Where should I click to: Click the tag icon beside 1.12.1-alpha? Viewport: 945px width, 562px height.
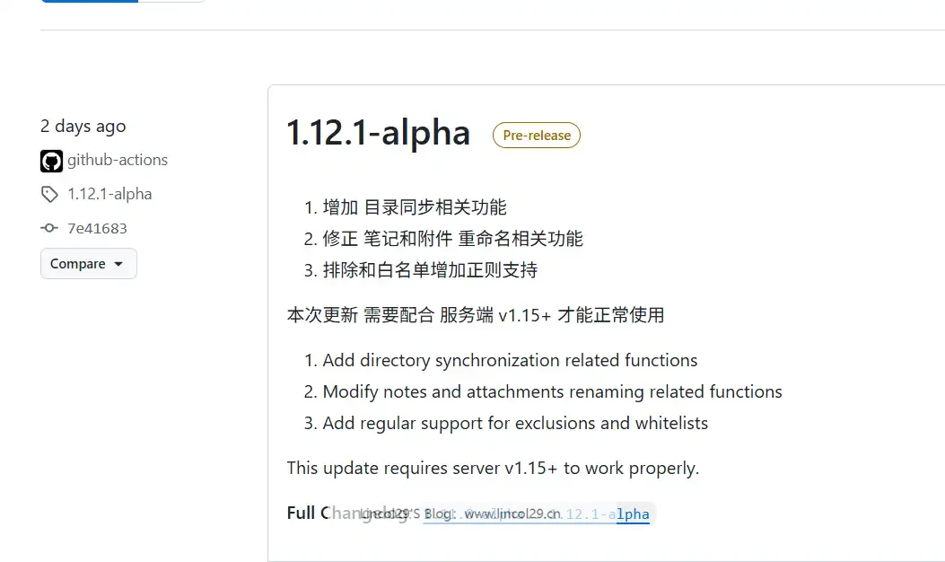point(49,194)
